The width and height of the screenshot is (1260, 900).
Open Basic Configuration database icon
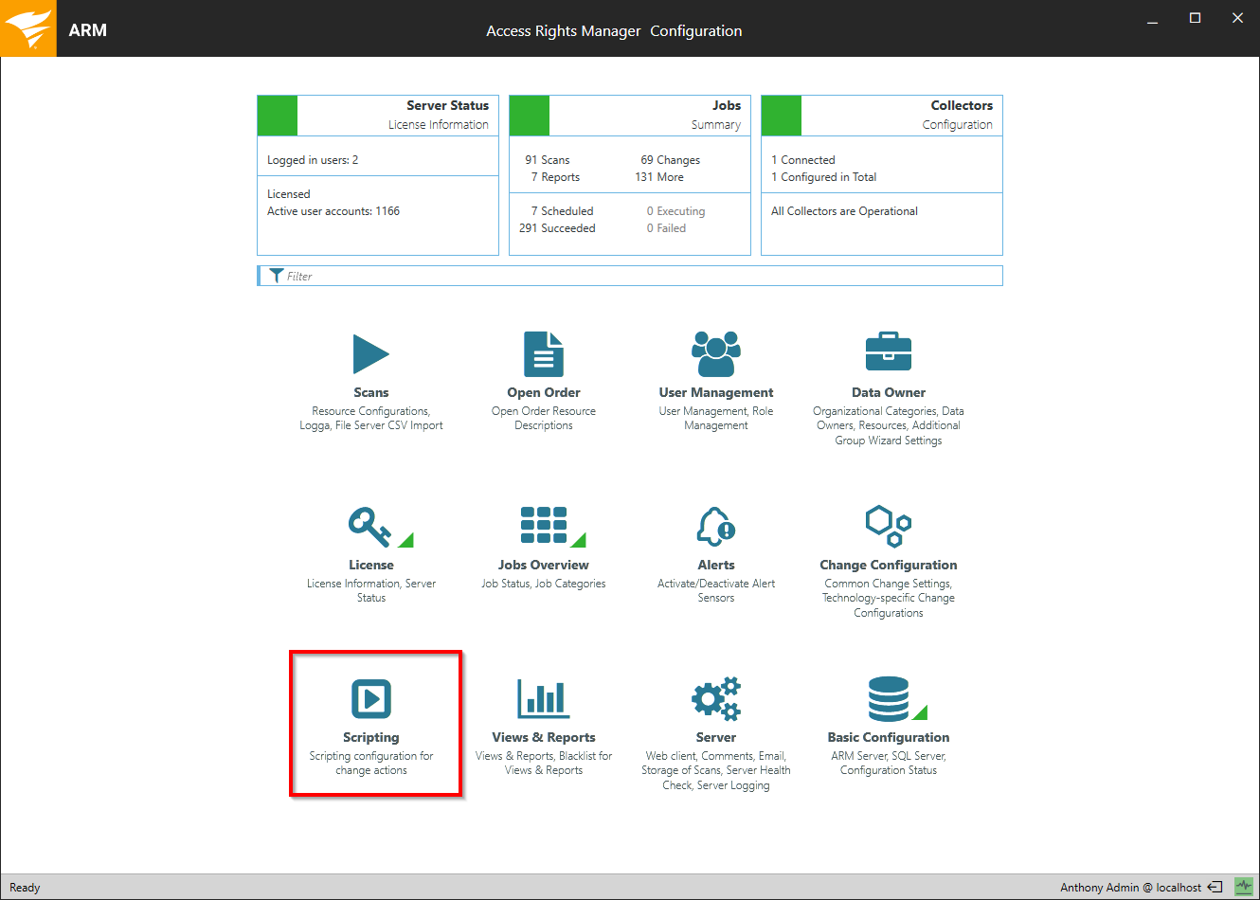tap(889, 699)
